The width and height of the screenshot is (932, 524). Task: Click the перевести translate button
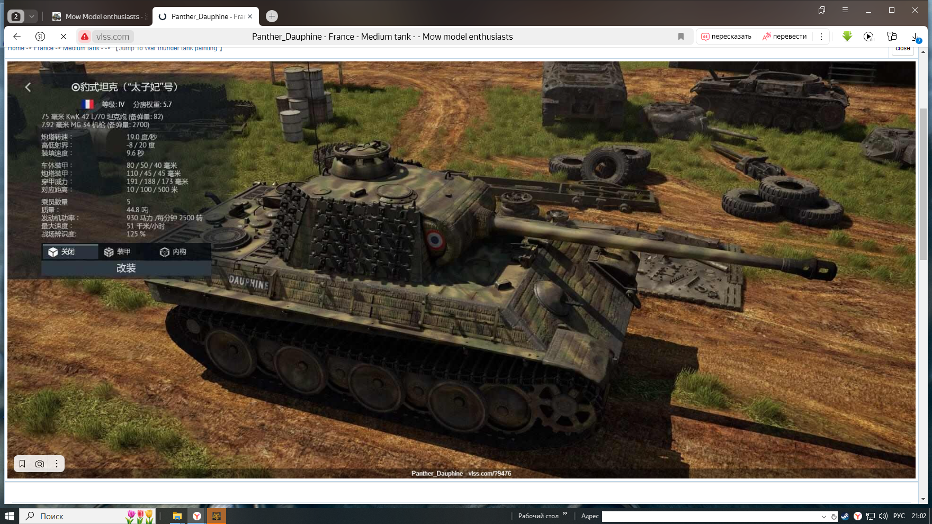click(784, 37)
